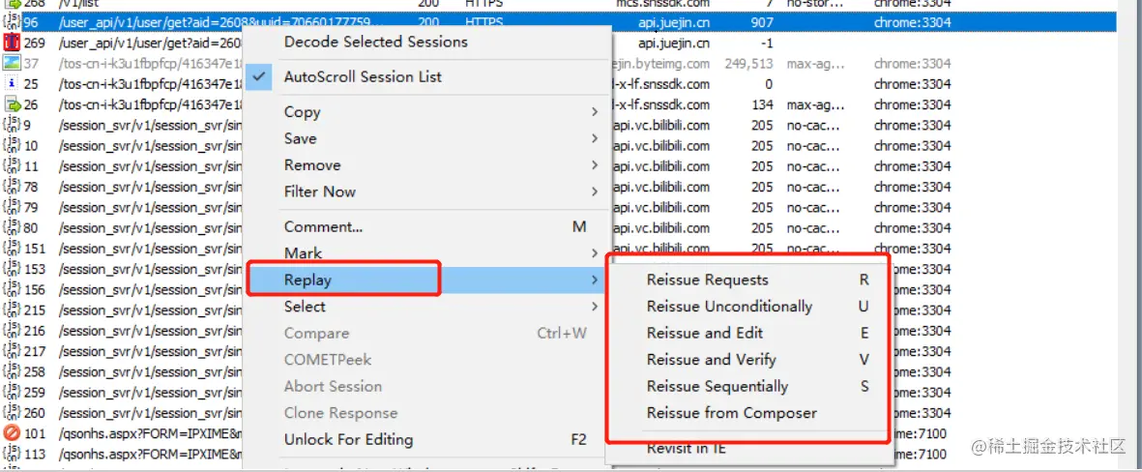Click the JSON icon of session 80
Viewport: 1142px width, 472px height.
point(11,228)
